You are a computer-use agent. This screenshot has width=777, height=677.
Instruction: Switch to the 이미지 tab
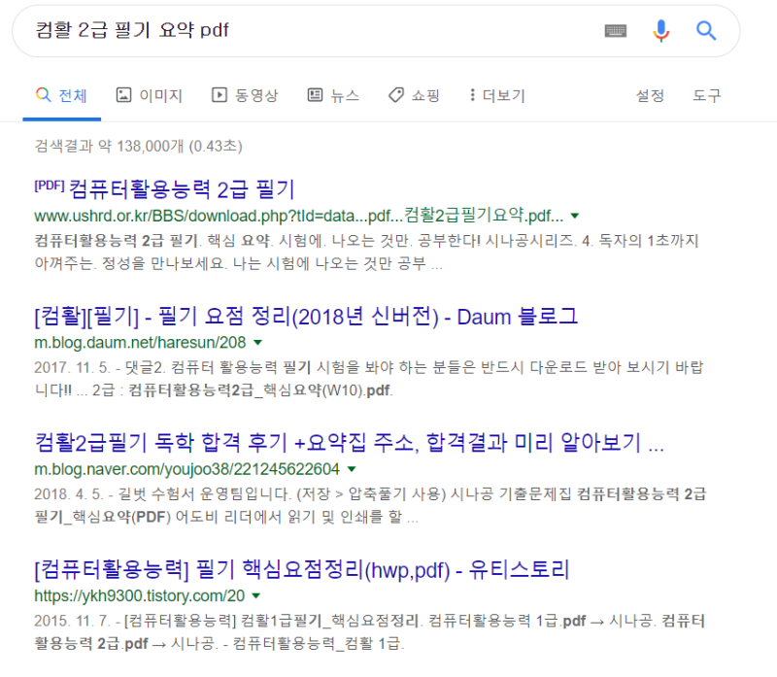tap(150, 95)
